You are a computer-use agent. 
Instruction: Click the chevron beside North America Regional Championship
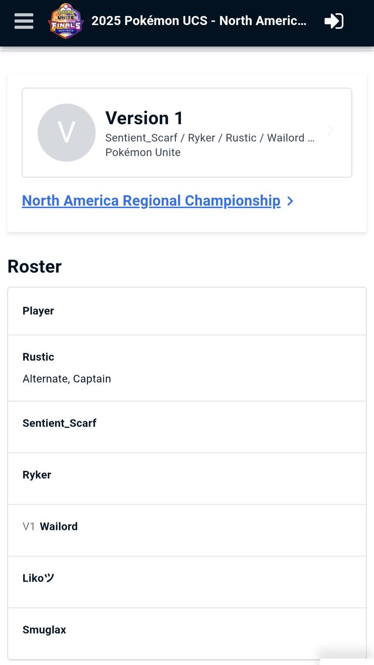pyautogui.click(x=290, y=201)
